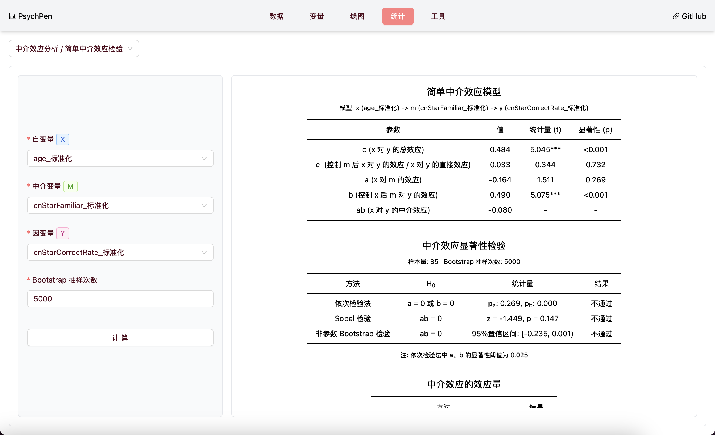
Task: Click the statistic 5.075***
Action: pyautogui.click(x=545, y=195)
